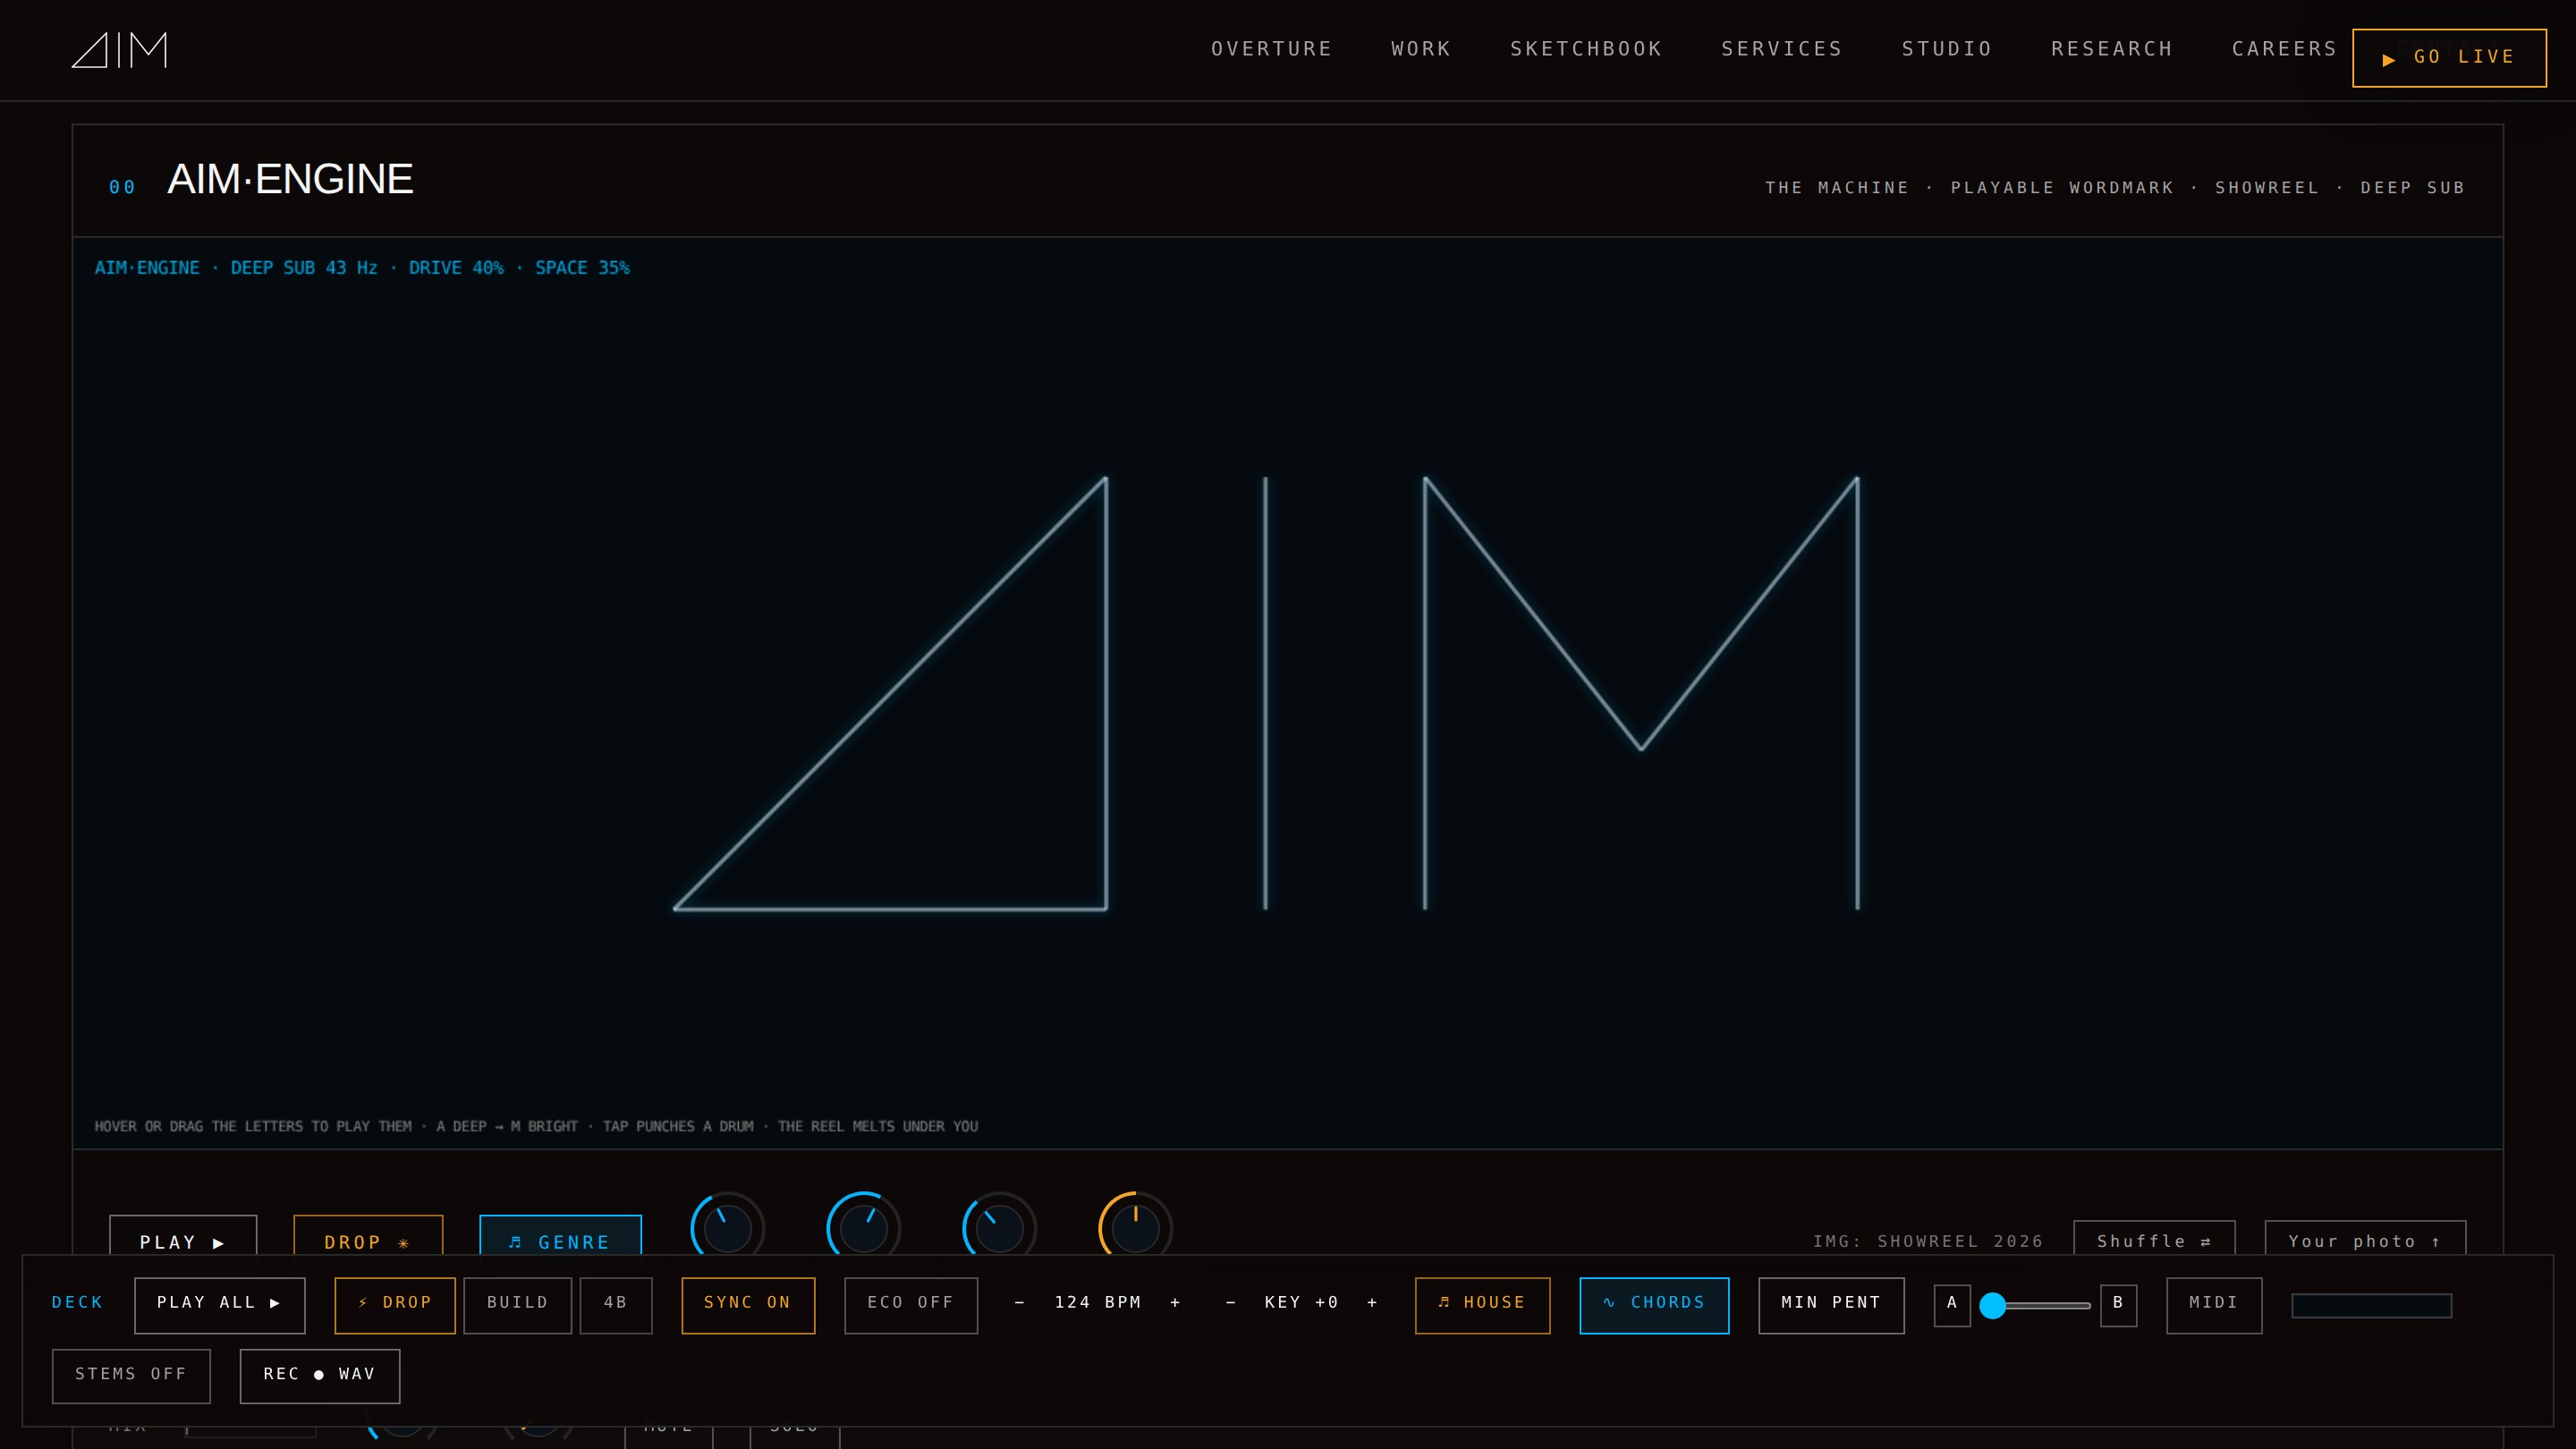Open the GENRE selector button
Screen dimensions: 2576x1449
(560, 1237)
